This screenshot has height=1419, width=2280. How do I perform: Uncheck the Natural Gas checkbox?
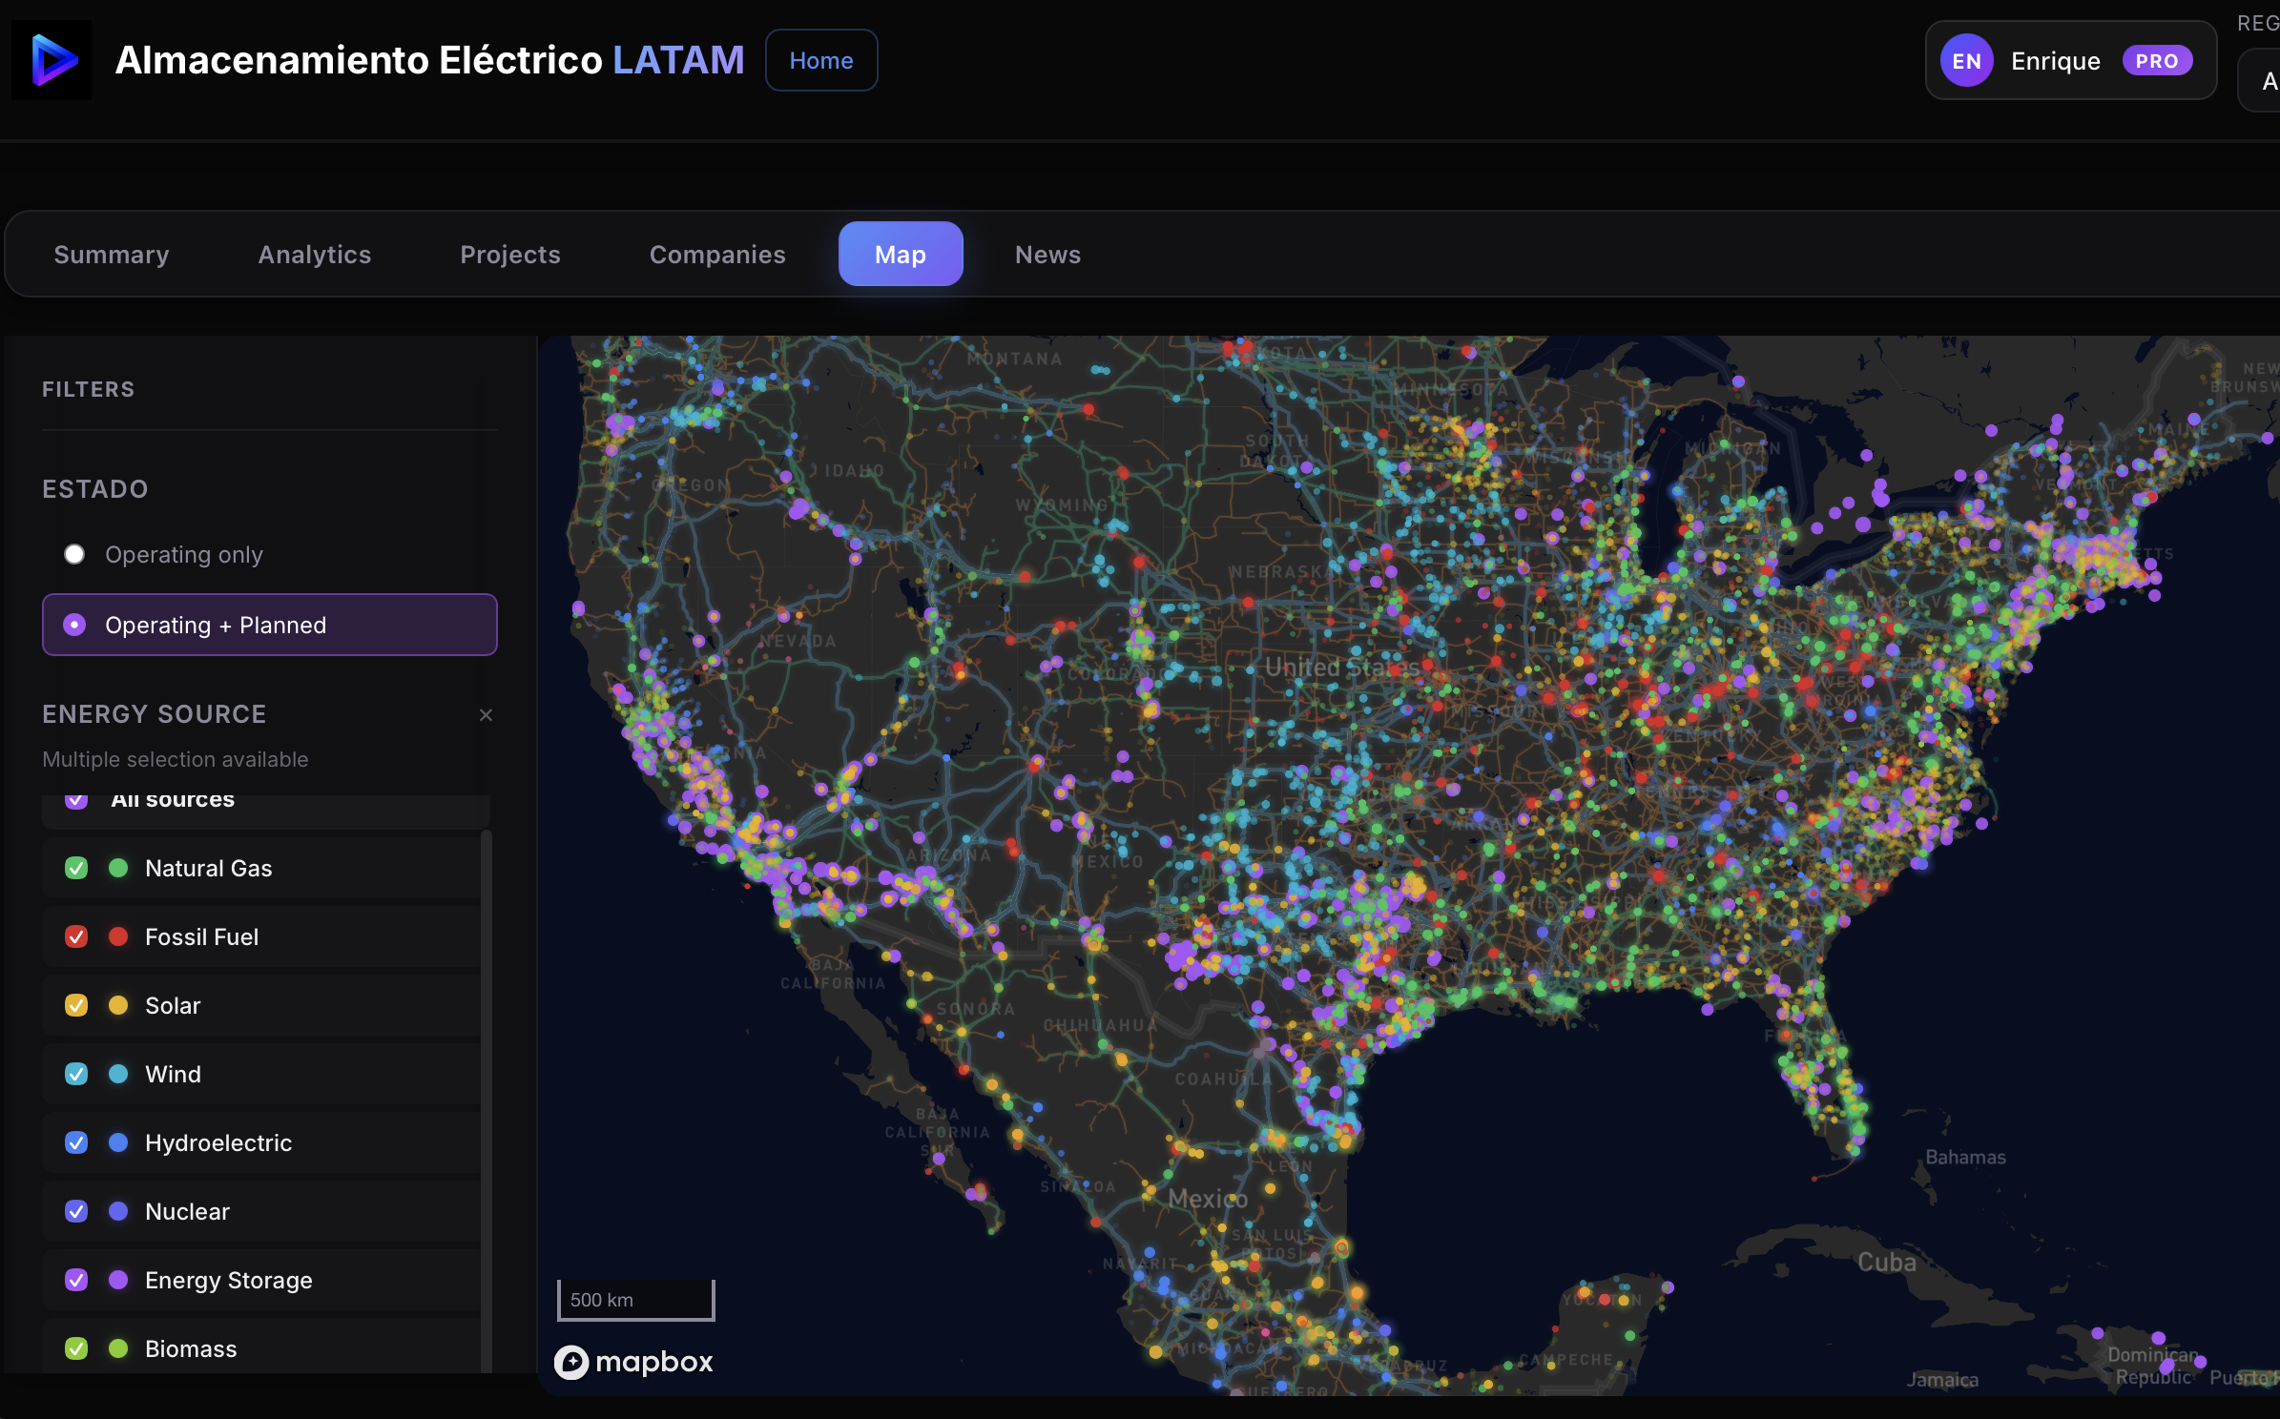(x=75, y=868)
